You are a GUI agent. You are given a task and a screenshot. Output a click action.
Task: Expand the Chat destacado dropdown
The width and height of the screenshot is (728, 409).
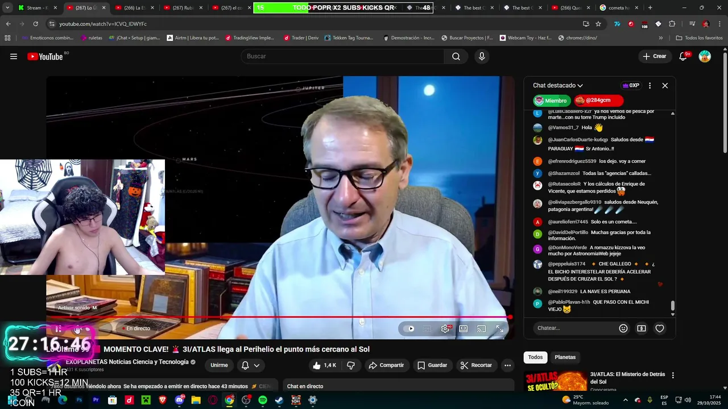(558, 85)
